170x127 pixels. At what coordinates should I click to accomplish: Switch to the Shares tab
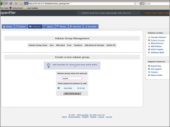62,26
